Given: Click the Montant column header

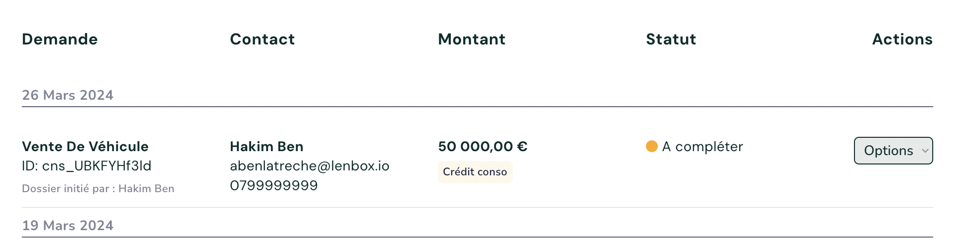Looking at the screenshot, I should (x=472, y=39).
